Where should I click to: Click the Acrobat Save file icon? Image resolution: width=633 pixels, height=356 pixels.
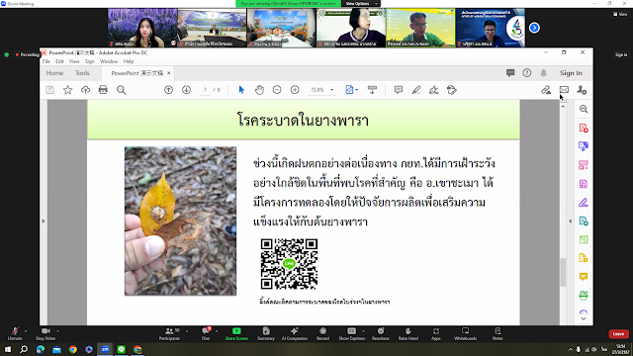[x=49, y=90]
